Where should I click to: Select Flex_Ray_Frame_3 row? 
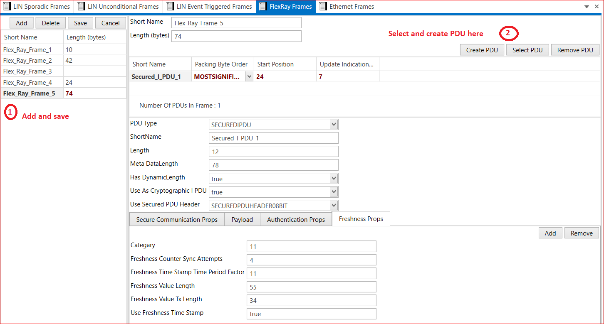click(64, 71)
